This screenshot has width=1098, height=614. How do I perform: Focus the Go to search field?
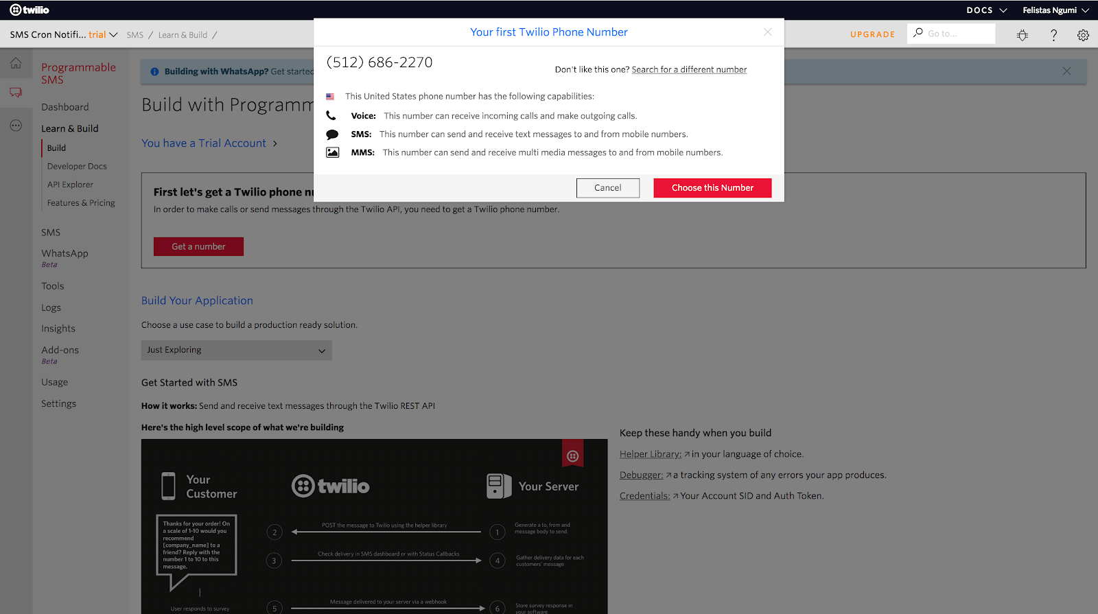point(951,34)
